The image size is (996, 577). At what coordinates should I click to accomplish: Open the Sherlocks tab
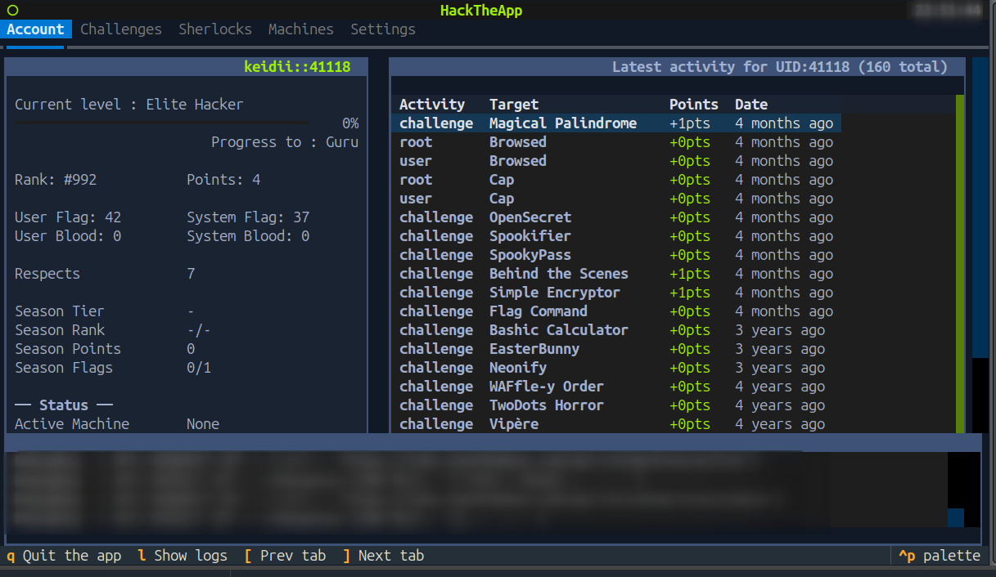215,29
